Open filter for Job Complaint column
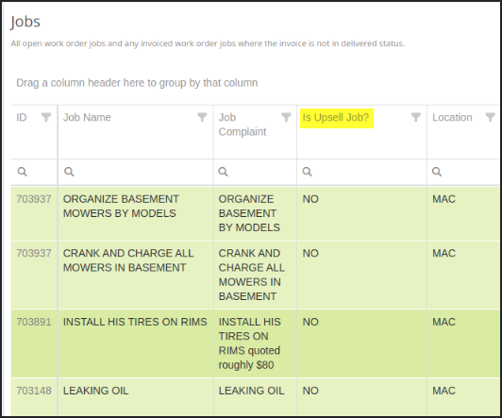The image size is (502, 418). (286, 117)
